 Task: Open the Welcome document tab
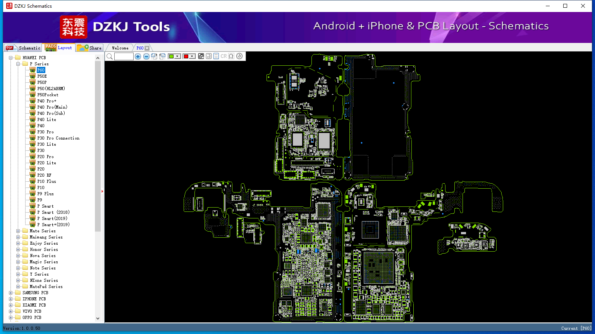[120, 48]
